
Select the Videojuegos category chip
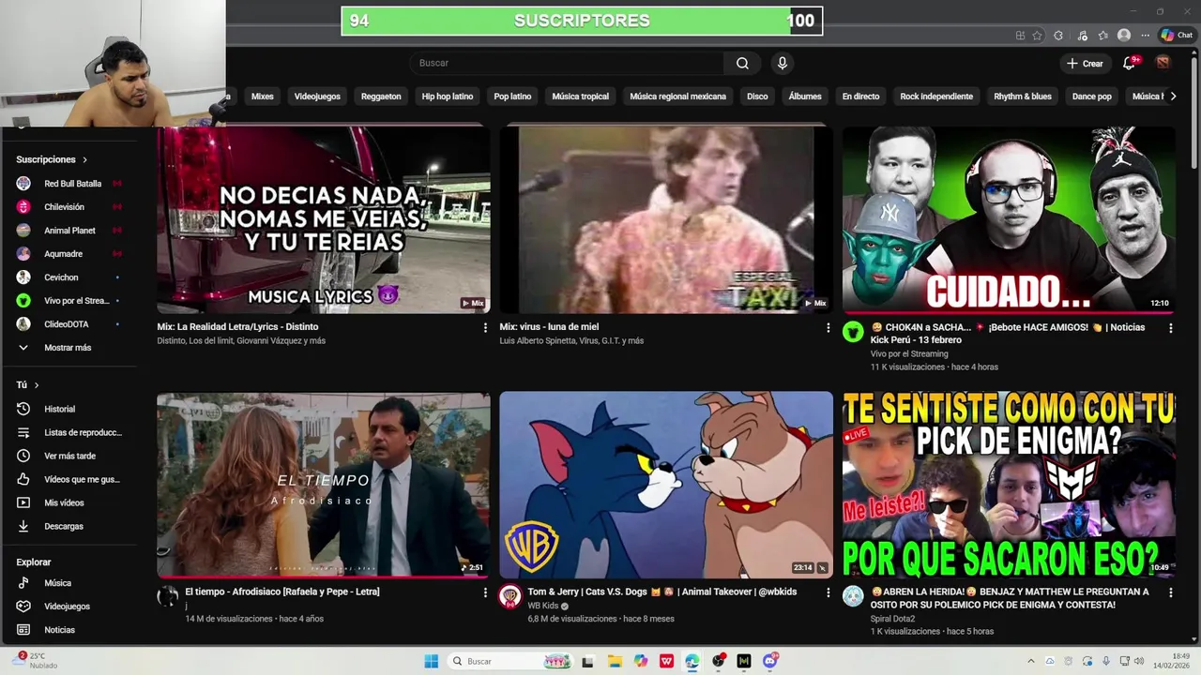(317, 97)
